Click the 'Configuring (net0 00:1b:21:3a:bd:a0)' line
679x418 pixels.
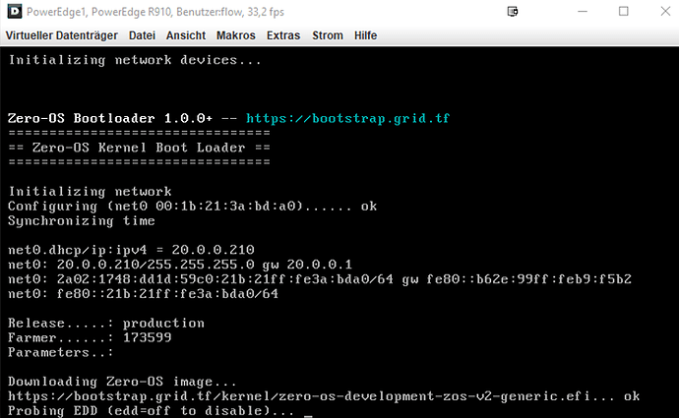(x=192, y=207)
